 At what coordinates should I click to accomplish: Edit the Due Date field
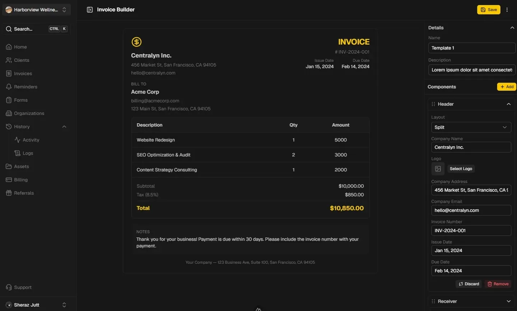coord(471,271)
